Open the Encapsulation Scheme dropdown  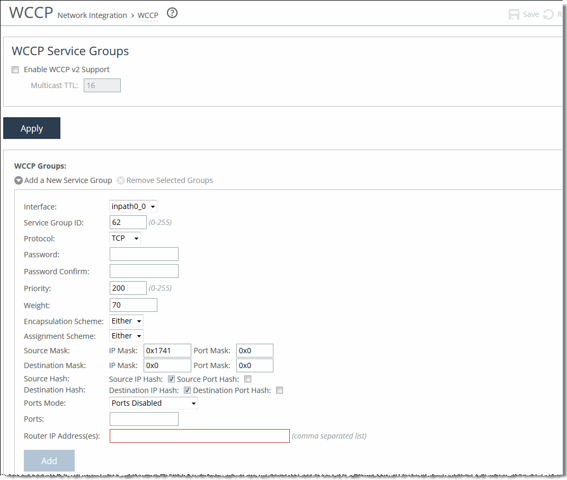click(x=126, y=320)
